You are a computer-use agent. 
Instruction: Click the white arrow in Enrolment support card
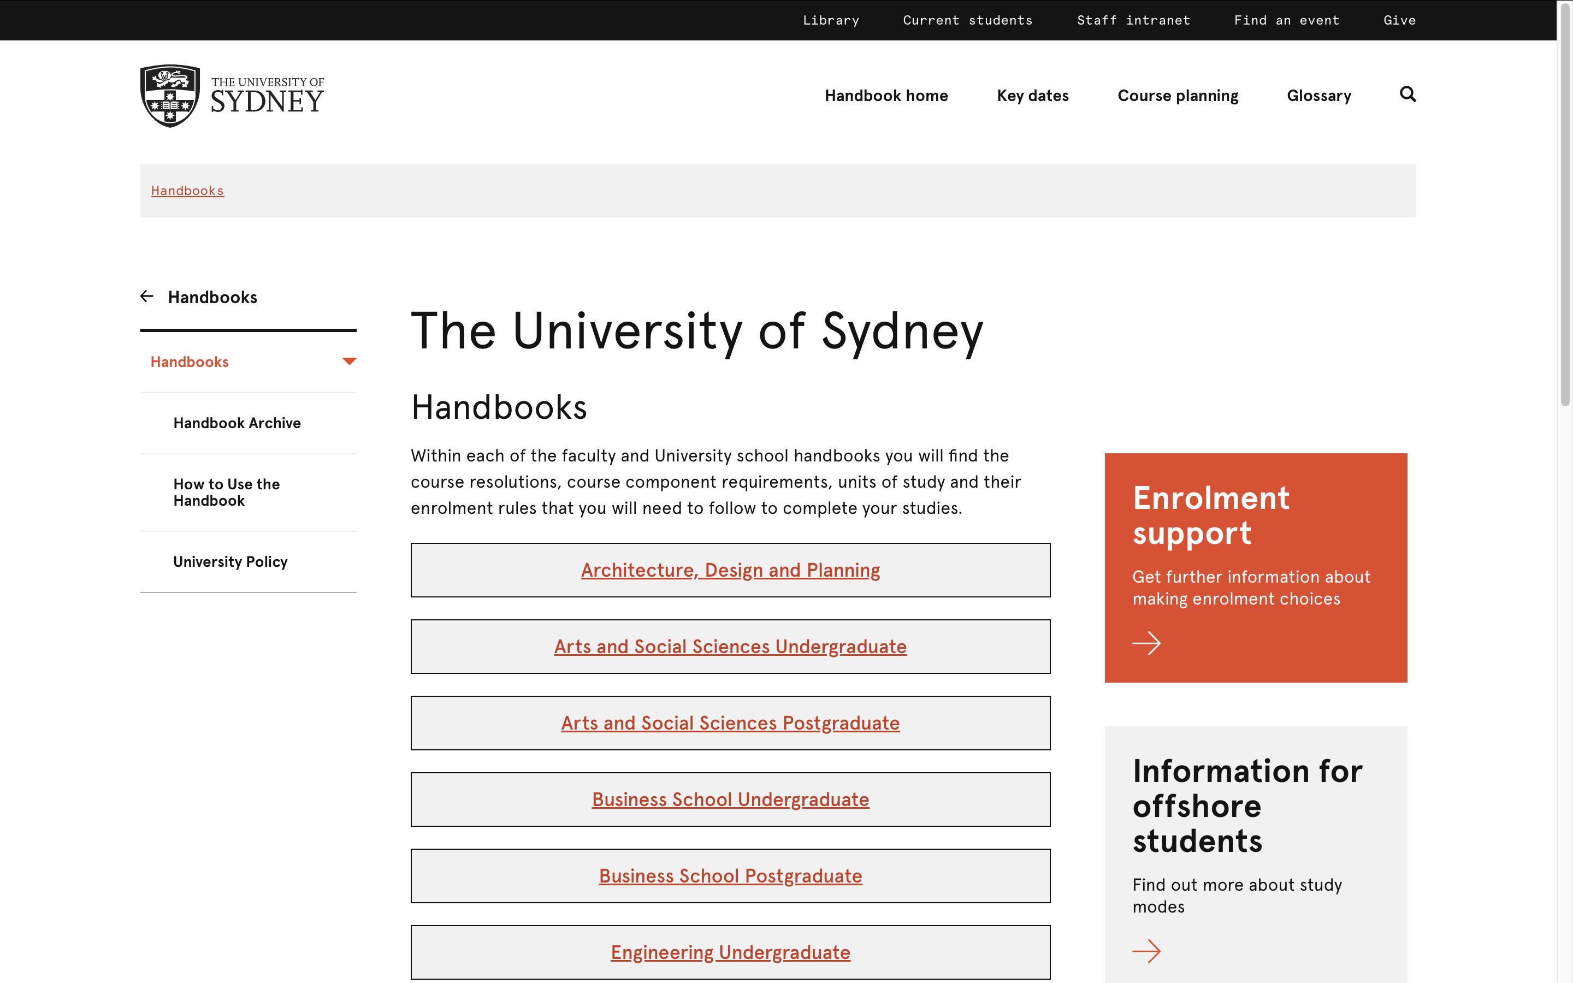pyautogui.click(x=1146, y=643)
